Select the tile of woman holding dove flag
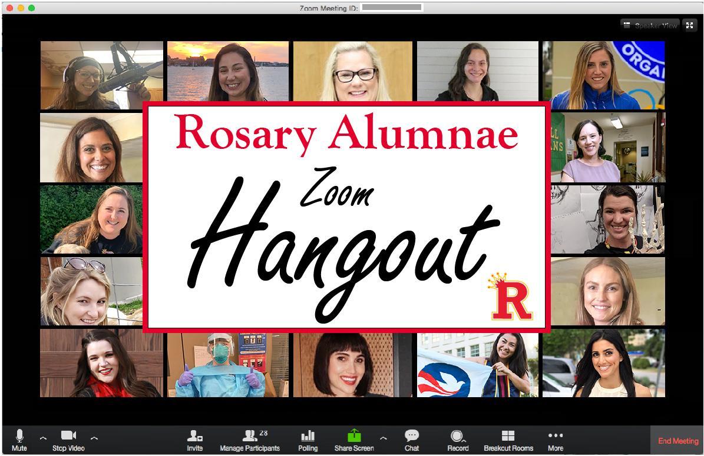Image resolution: width=704 pixels, height=456 pixels. pyautogui.click(x=478, y=365)
